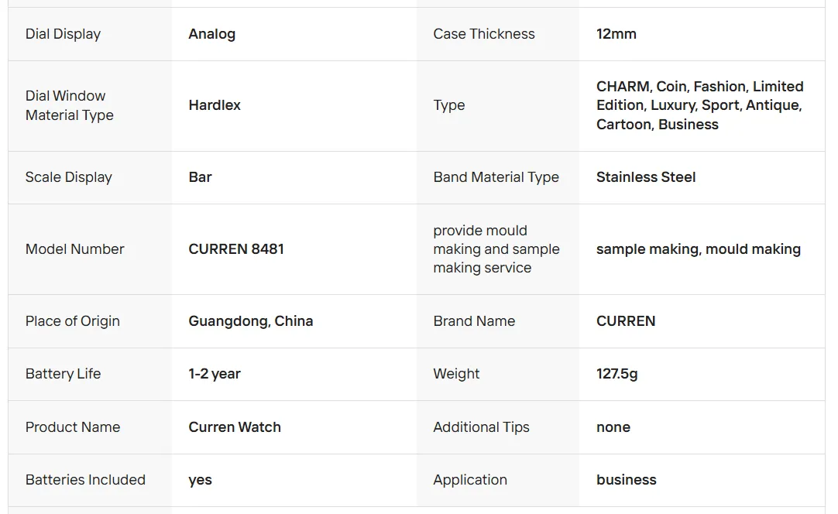Click the Stainless Steel band value
The width and height of the screenshot is (838, 514).
click(x=645, y=177)
